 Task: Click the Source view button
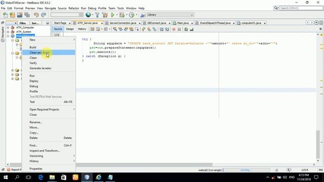pyautogui.click(x=58, y=29)
